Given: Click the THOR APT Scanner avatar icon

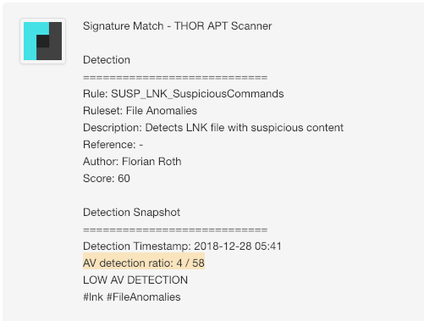Looking at the screenshot, I should pos(42,42).
